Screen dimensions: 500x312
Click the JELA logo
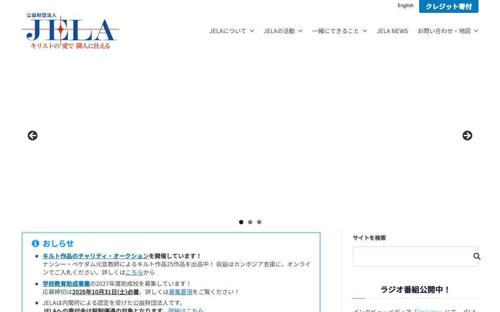click(70, 31)
